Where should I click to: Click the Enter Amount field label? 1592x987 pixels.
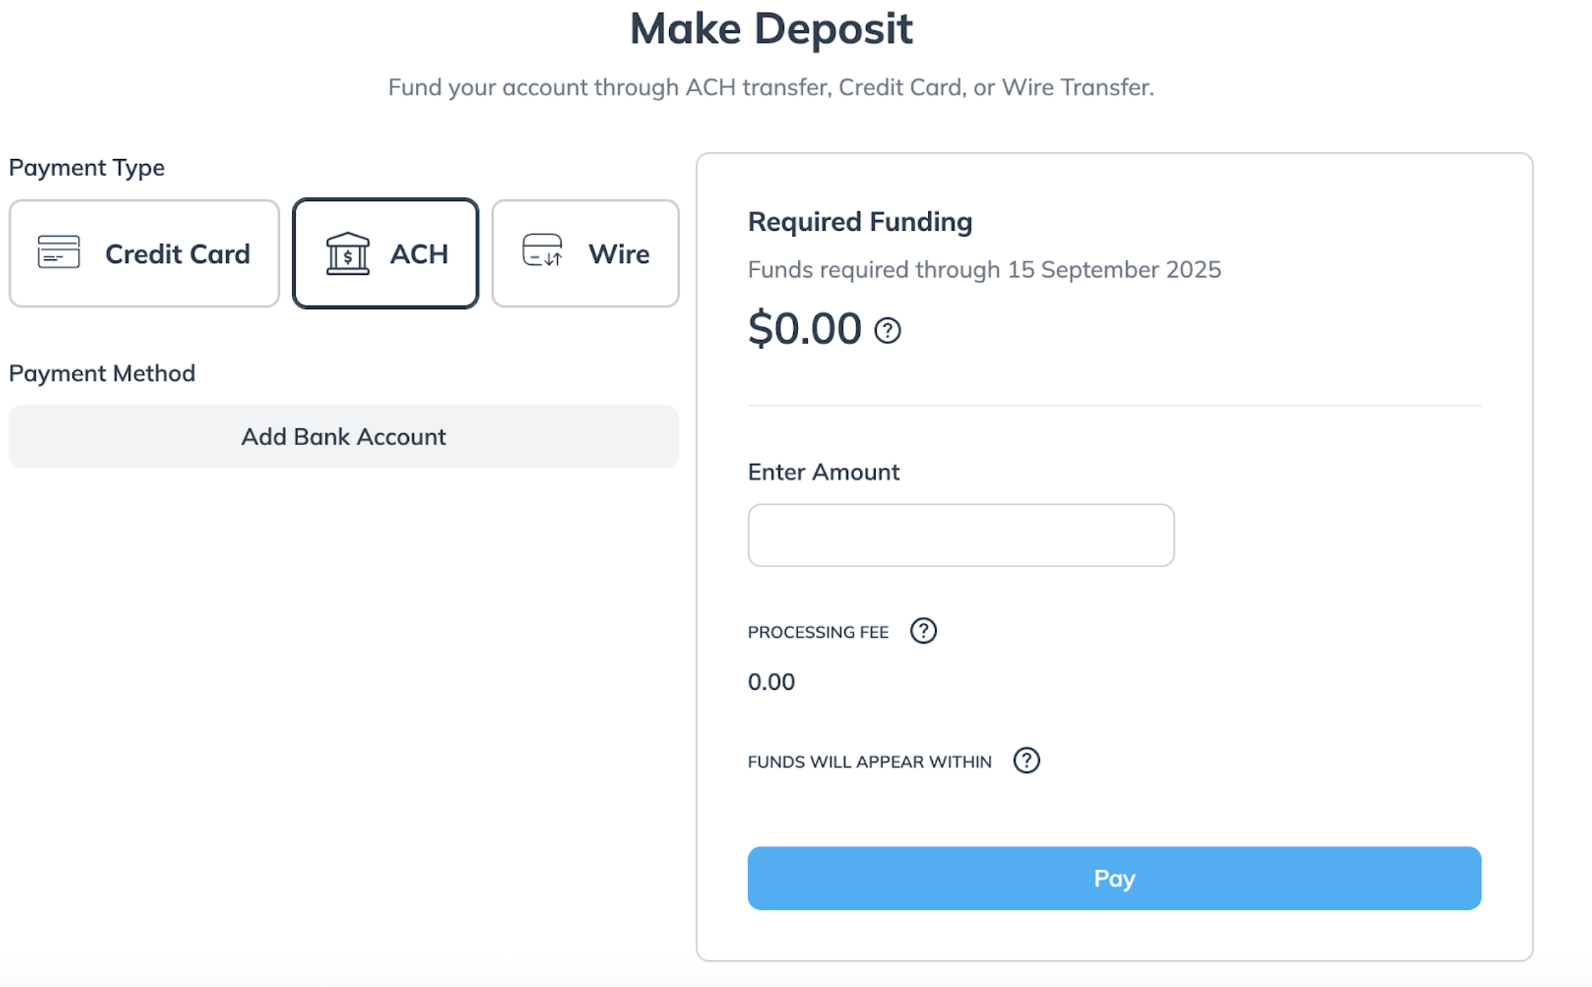coord(823,472)
